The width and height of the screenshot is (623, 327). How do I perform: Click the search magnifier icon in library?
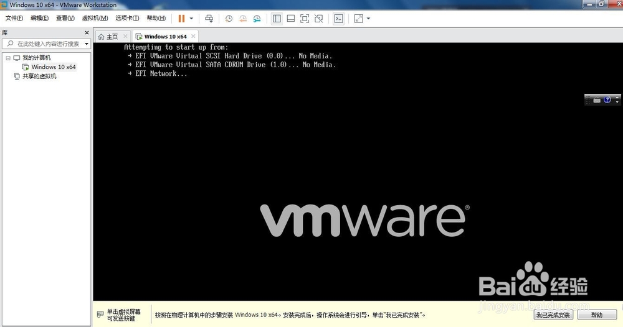point(11,44)
